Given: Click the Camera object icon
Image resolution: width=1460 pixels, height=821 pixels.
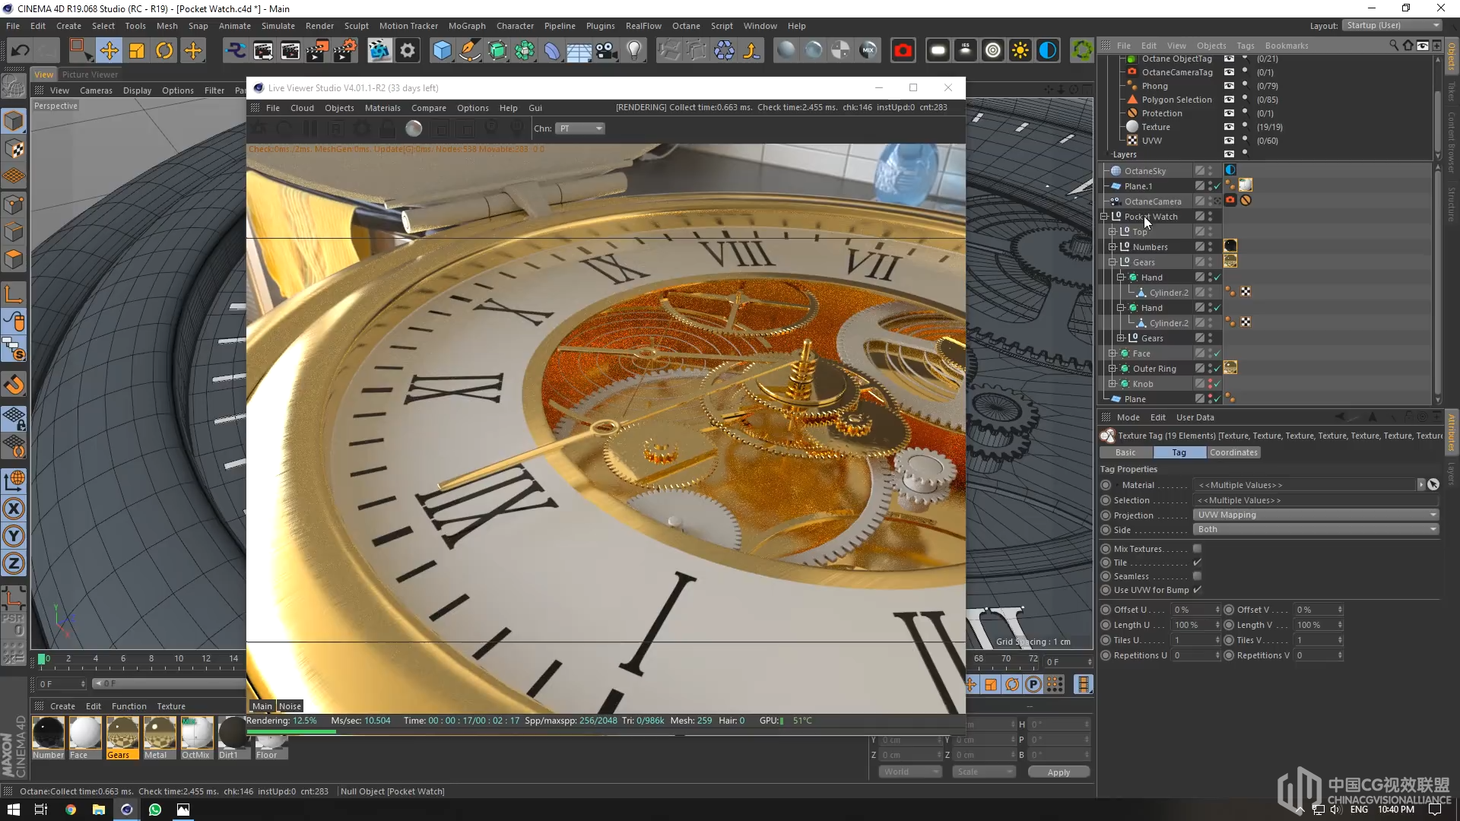Looking at the screenshot, I should [606, 51].
